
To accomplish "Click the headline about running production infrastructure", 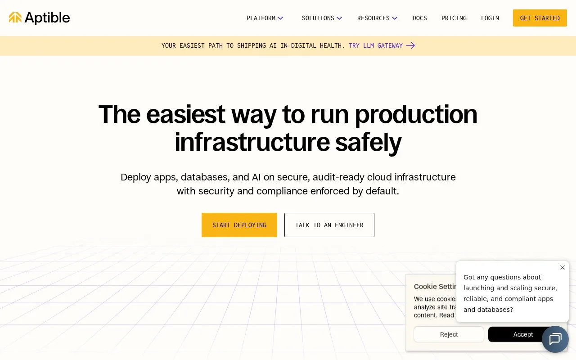I will [288, 128].
